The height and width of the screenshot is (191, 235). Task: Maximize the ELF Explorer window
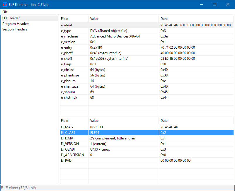[x=214, y=4]
